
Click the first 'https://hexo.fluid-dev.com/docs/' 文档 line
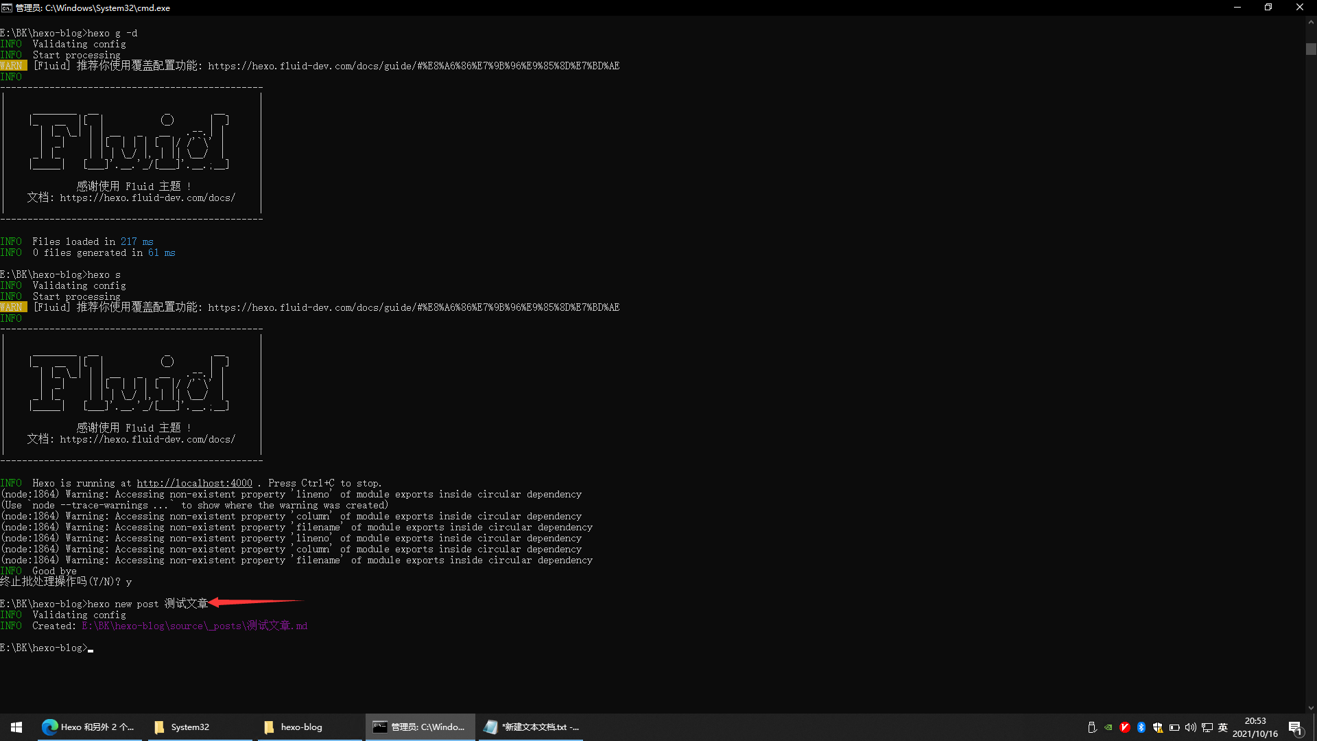tap(131, 198)
